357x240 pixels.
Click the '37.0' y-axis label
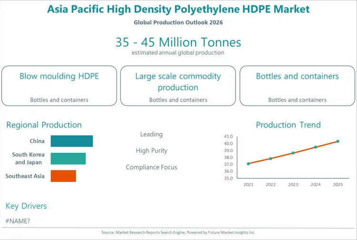228,164
